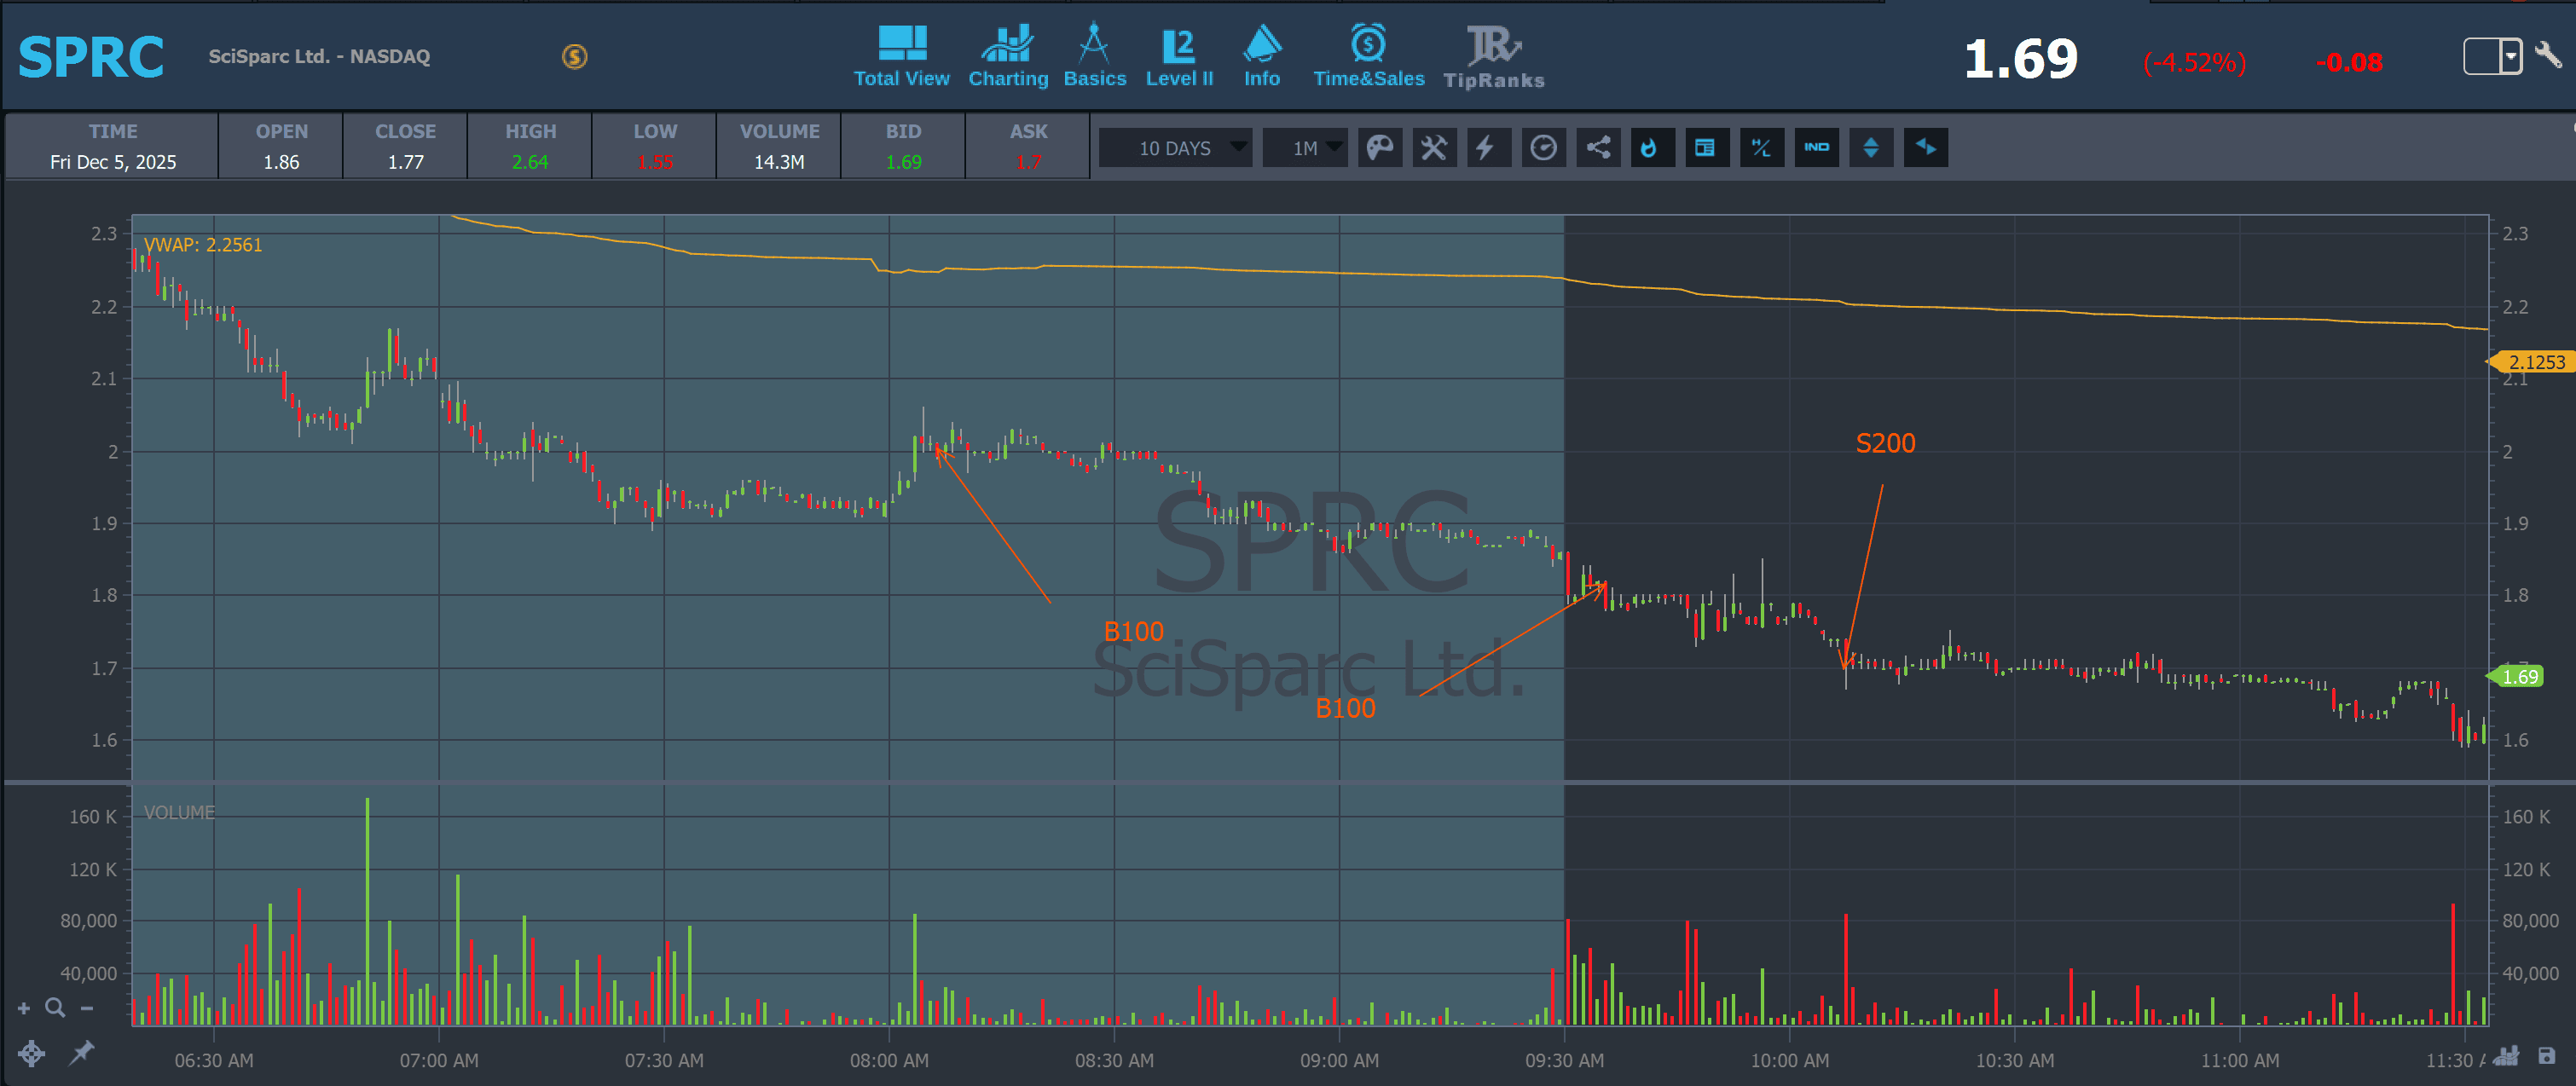
Task: Open the 1M interval dropdown
Action: tap(1305, 148)
